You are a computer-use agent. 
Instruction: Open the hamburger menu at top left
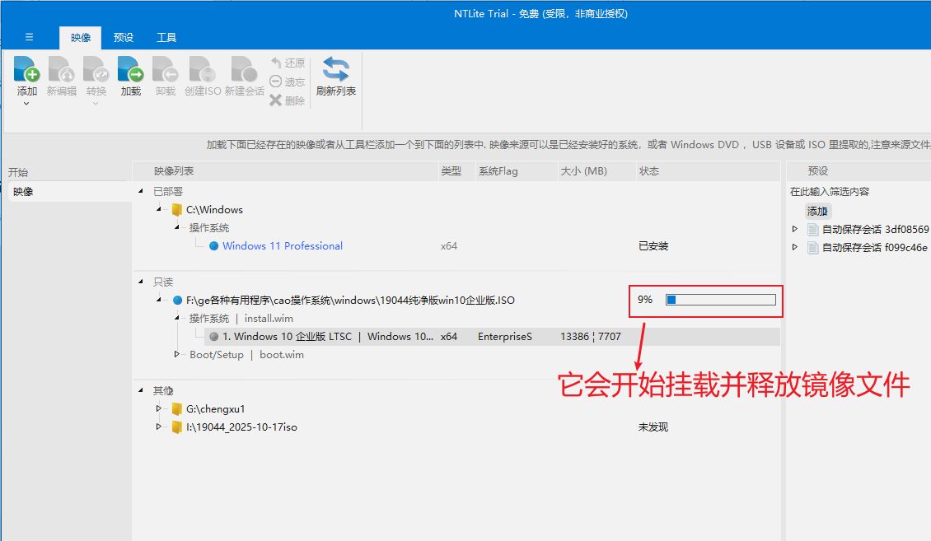tap(29, 37)
